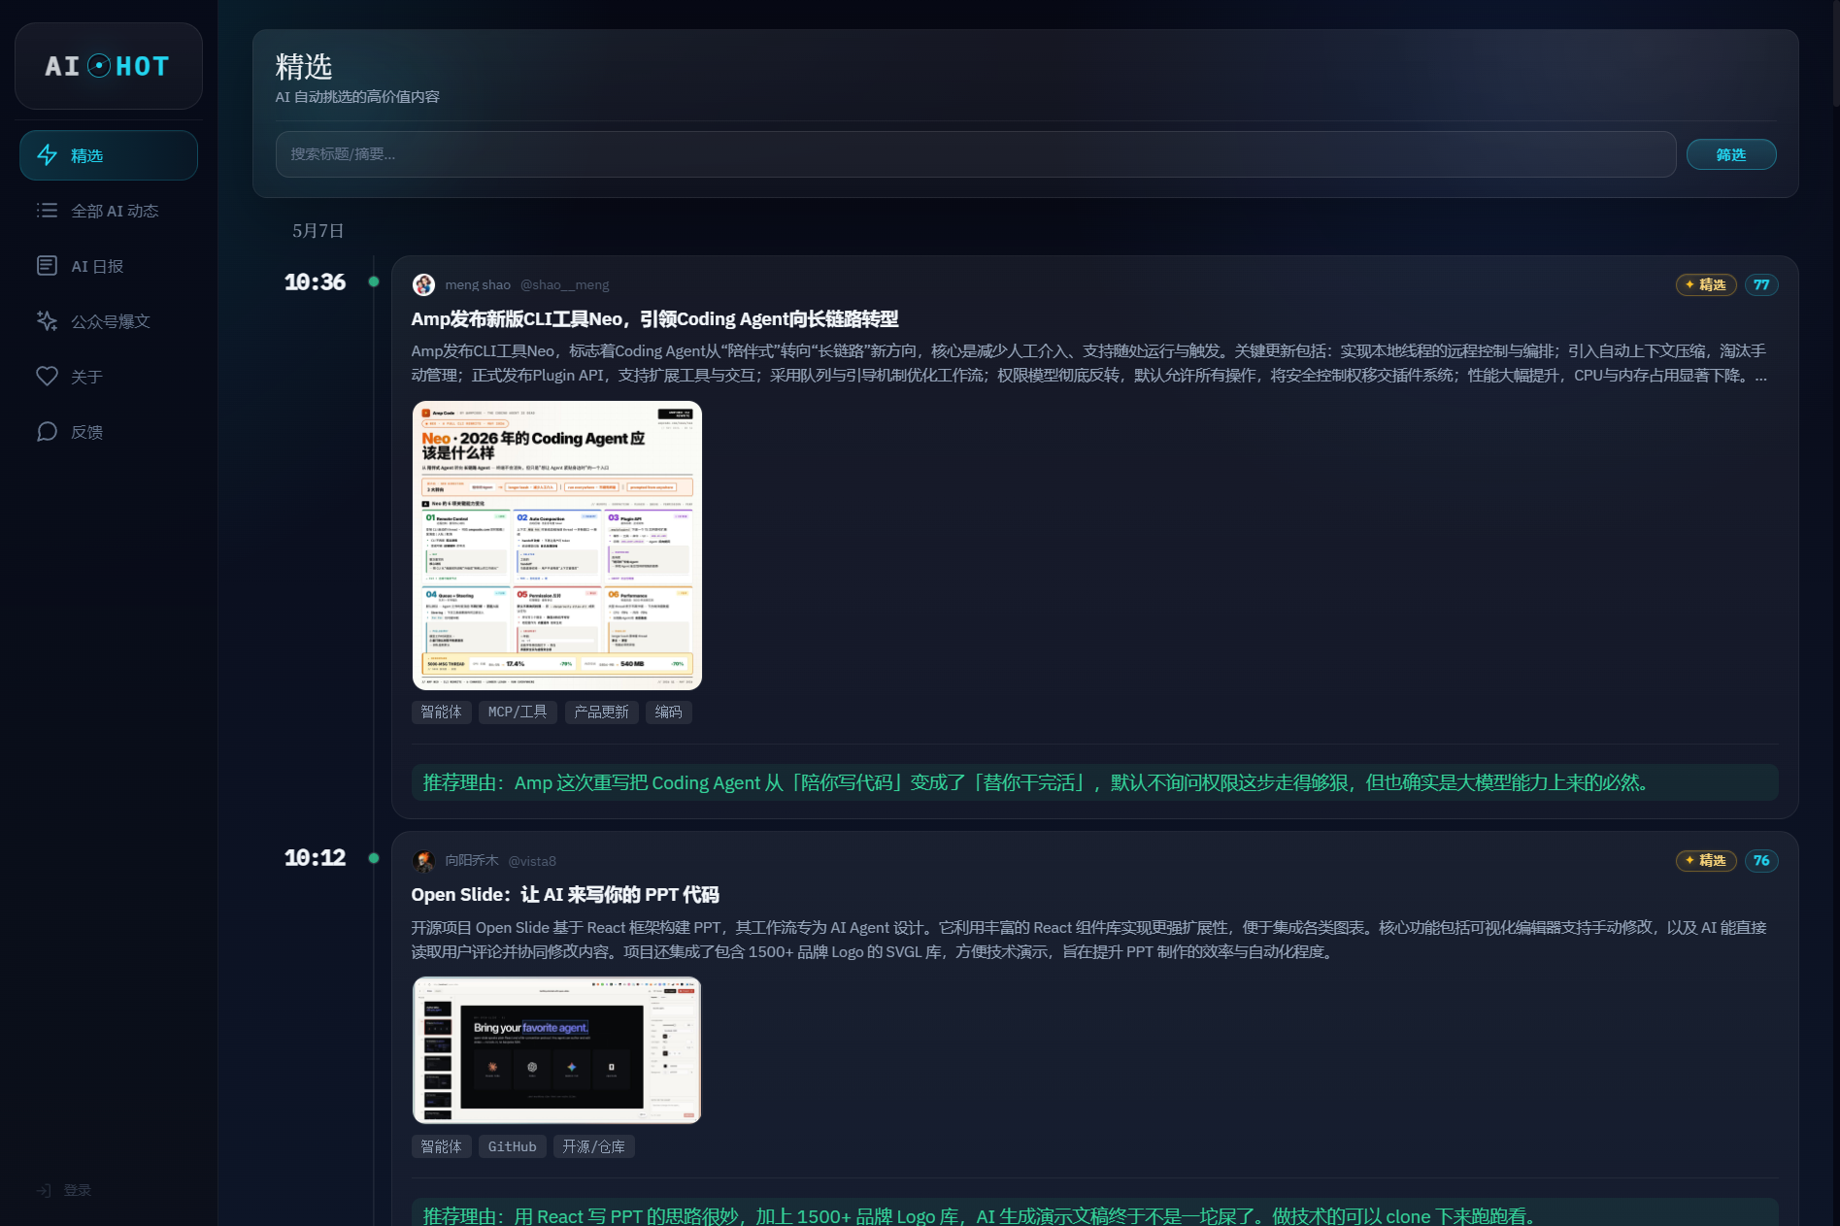Open the 反馈 page

pos(109,432)
